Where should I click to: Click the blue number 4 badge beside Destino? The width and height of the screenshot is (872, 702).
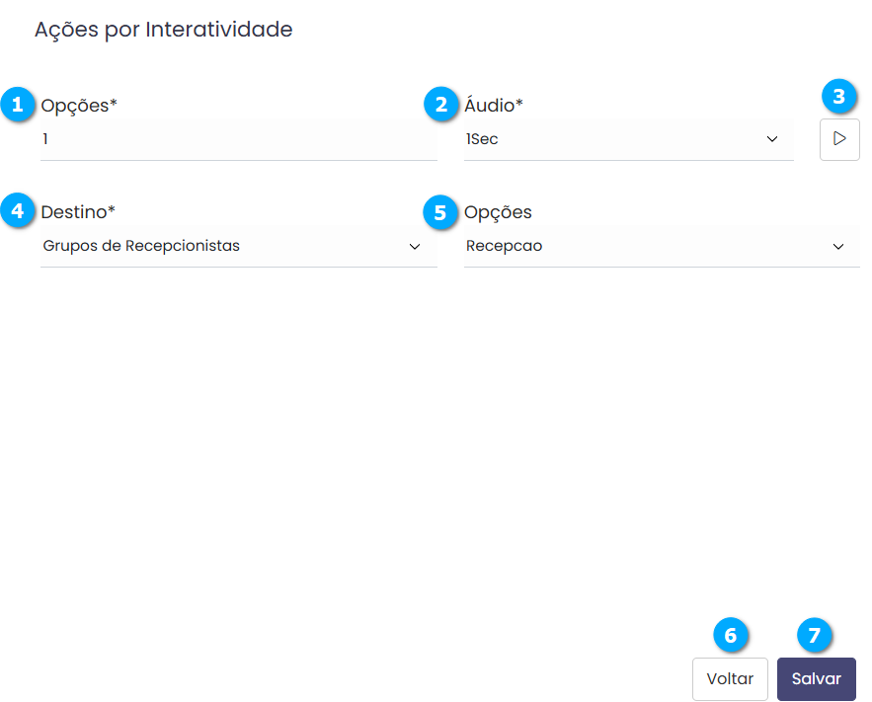coord(17,210)
